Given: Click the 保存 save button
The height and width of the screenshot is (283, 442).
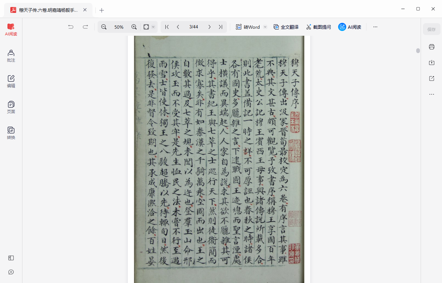Looking at the screenshot, I should (x=432, y=29).
